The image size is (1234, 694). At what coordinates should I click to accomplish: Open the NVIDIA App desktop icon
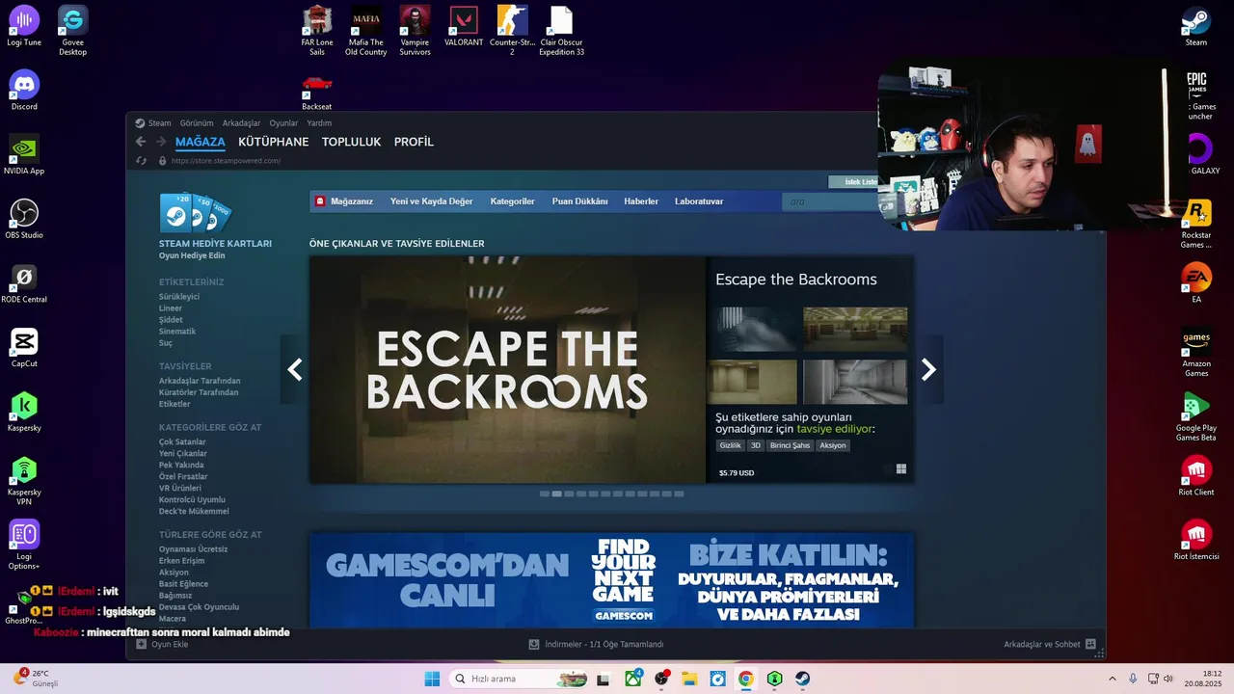pos(24,154)
